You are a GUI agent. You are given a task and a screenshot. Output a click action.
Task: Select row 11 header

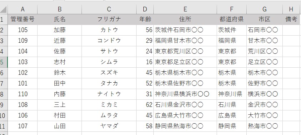(4, 126)
